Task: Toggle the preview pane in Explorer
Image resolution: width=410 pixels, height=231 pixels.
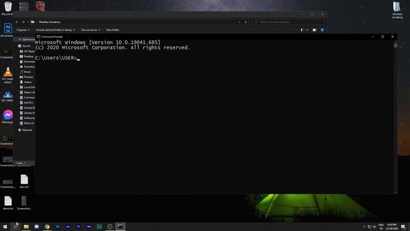Action: click(x=315, y=30)
